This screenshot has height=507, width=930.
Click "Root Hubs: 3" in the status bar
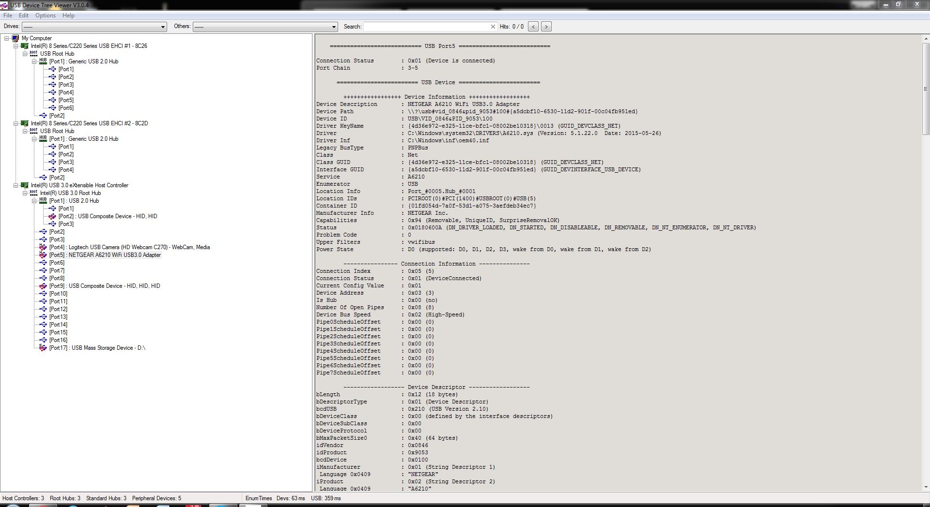click(65, 498)
